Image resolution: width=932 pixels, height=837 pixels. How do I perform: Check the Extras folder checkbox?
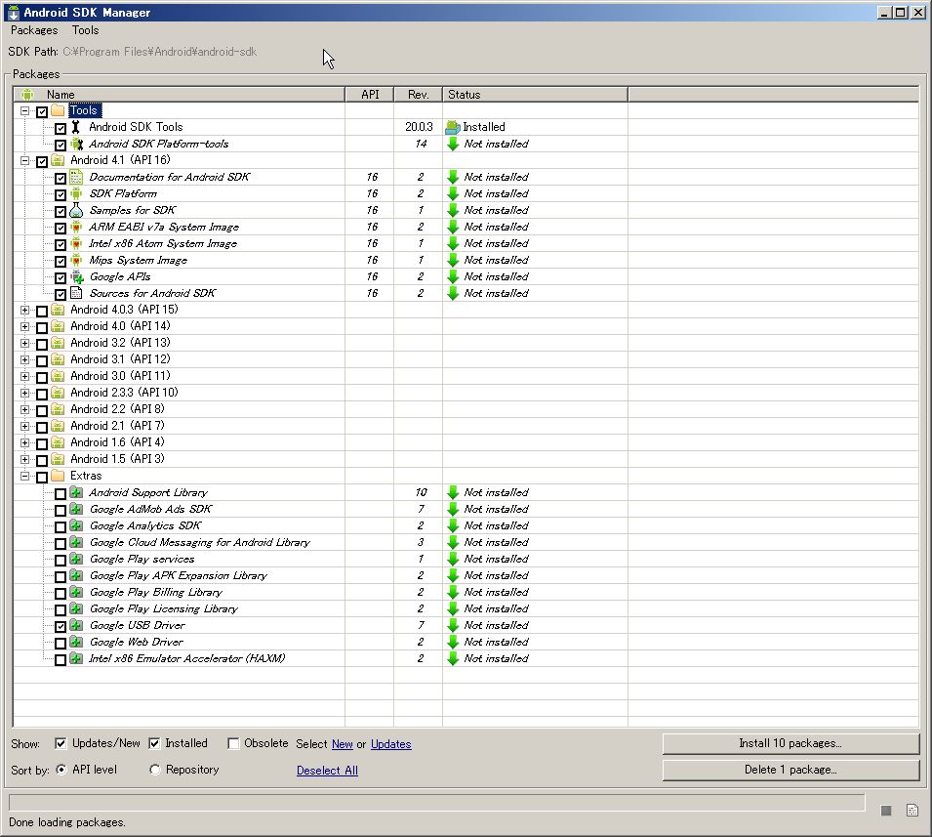coord(42,477)
